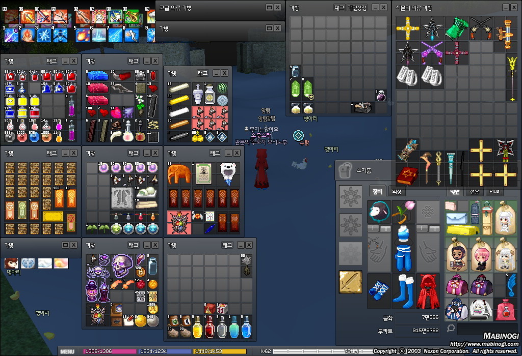Click the 개인상점 personal shop button
This screenshot has height=356, width=522.
click(357, 8)
